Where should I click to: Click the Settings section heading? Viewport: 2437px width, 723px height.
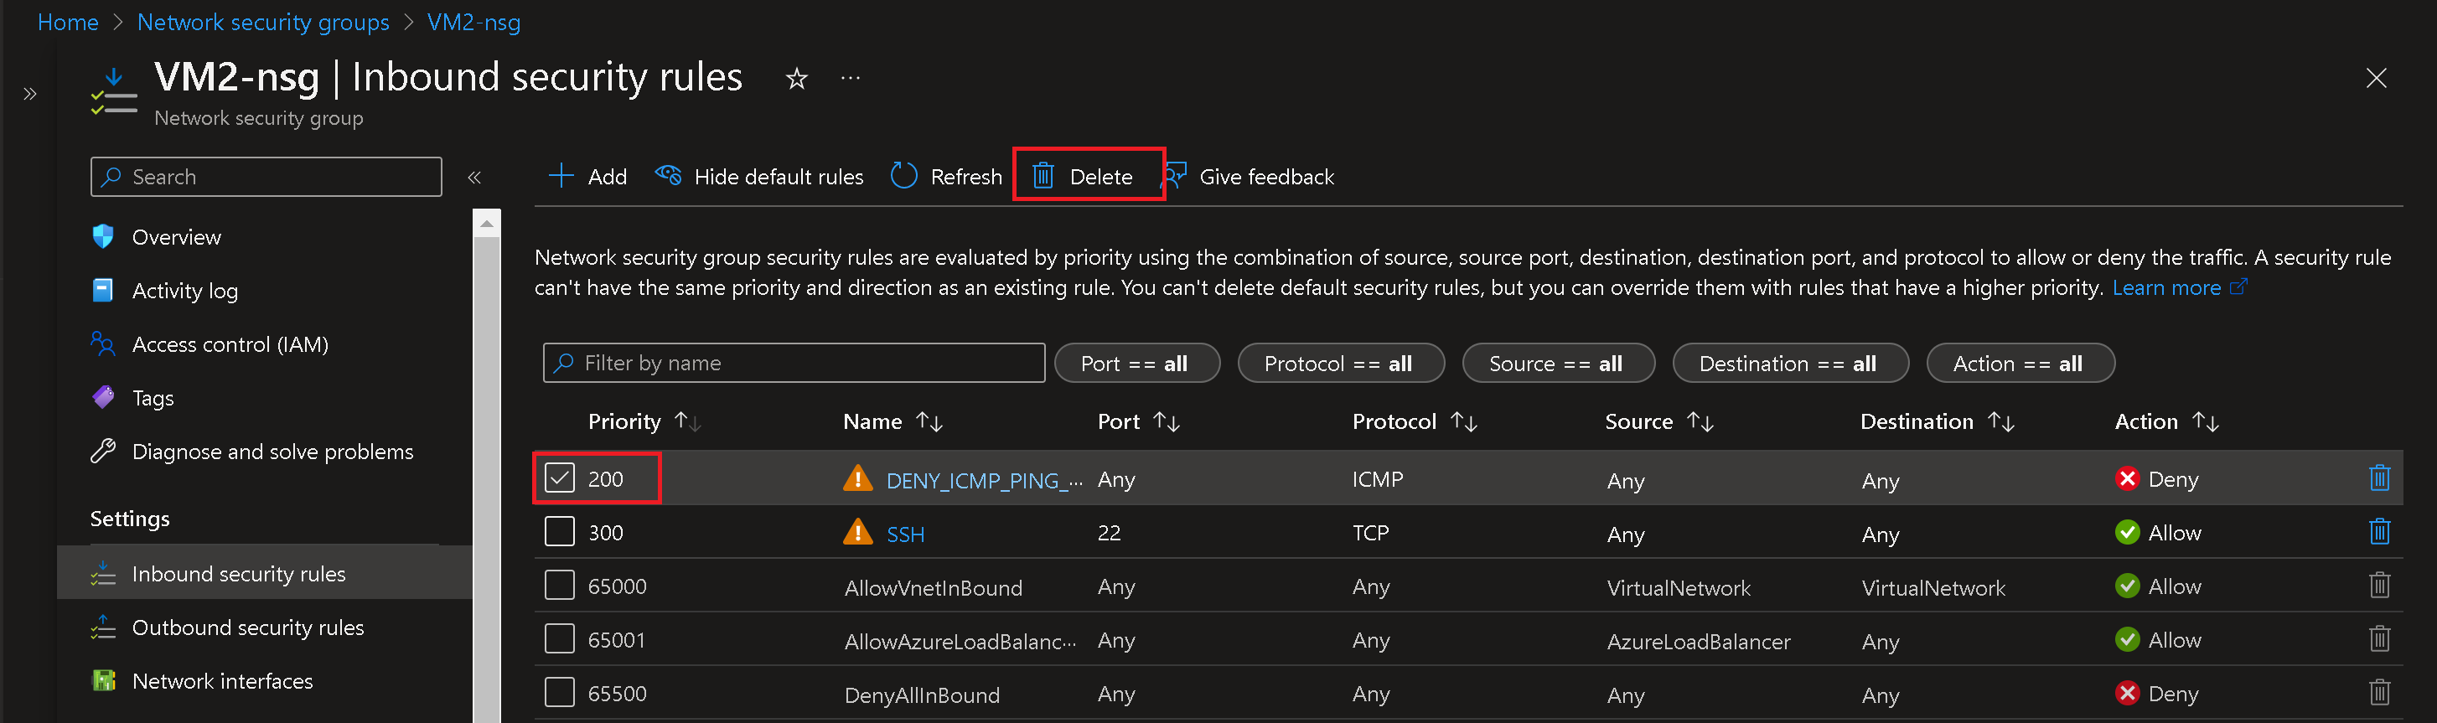point(130,519)
